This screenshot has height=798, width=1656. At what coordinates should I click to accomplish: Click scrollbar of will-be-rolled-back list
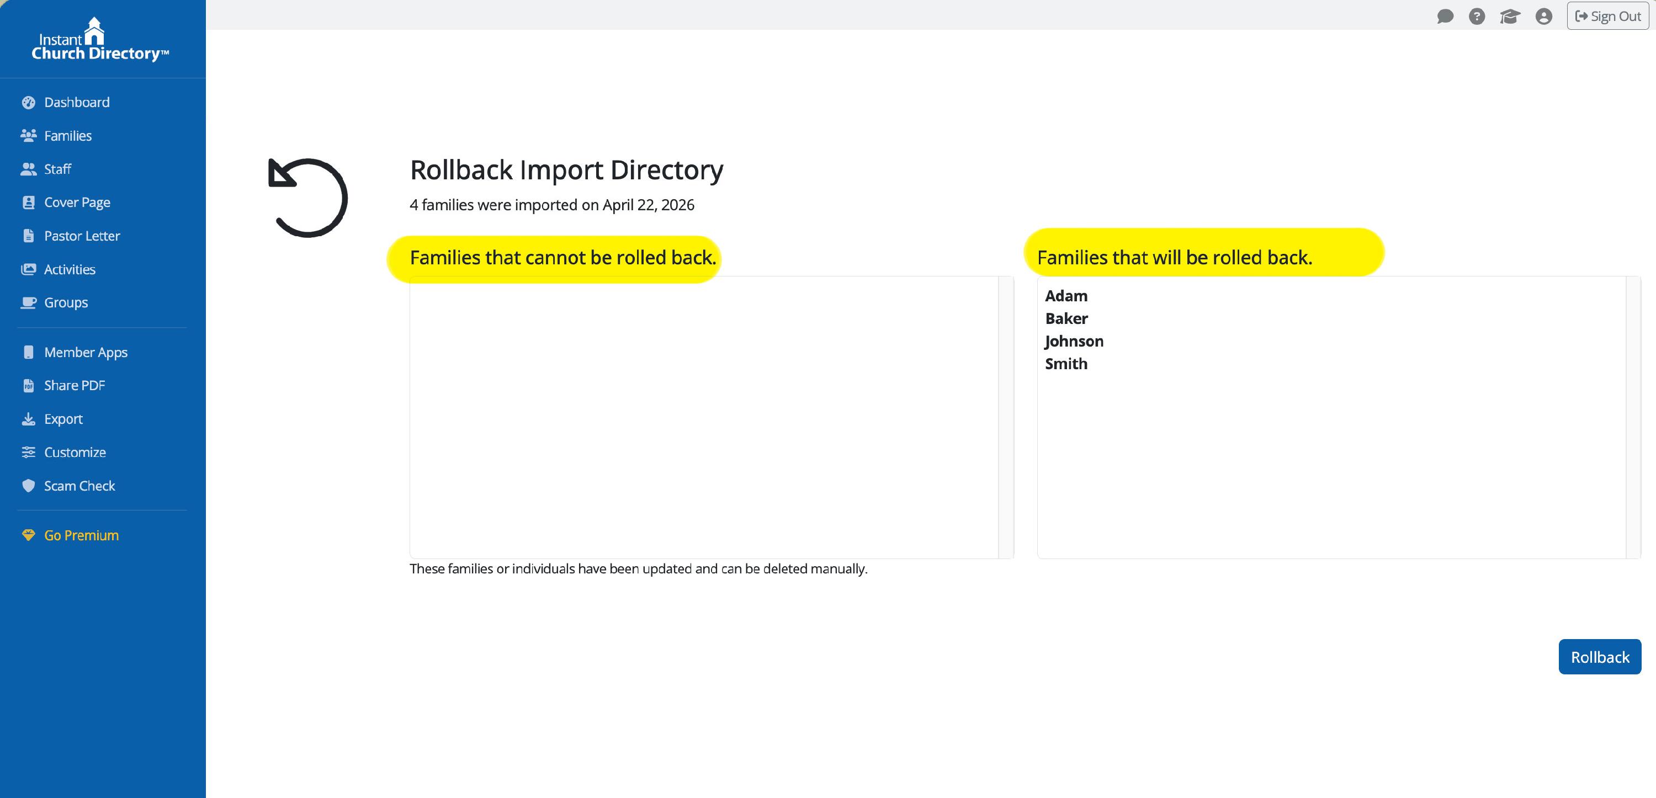pyautogui.click(x=1633, y=417)
